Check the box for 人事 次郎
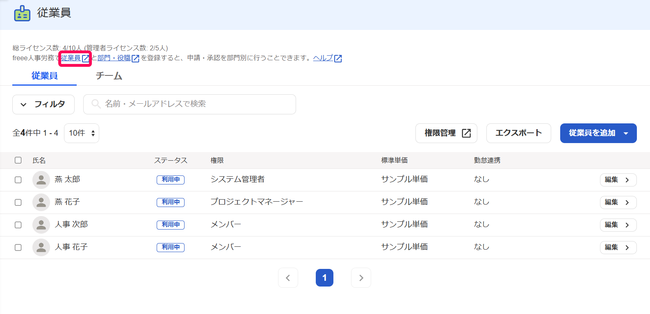 point(18,225)
